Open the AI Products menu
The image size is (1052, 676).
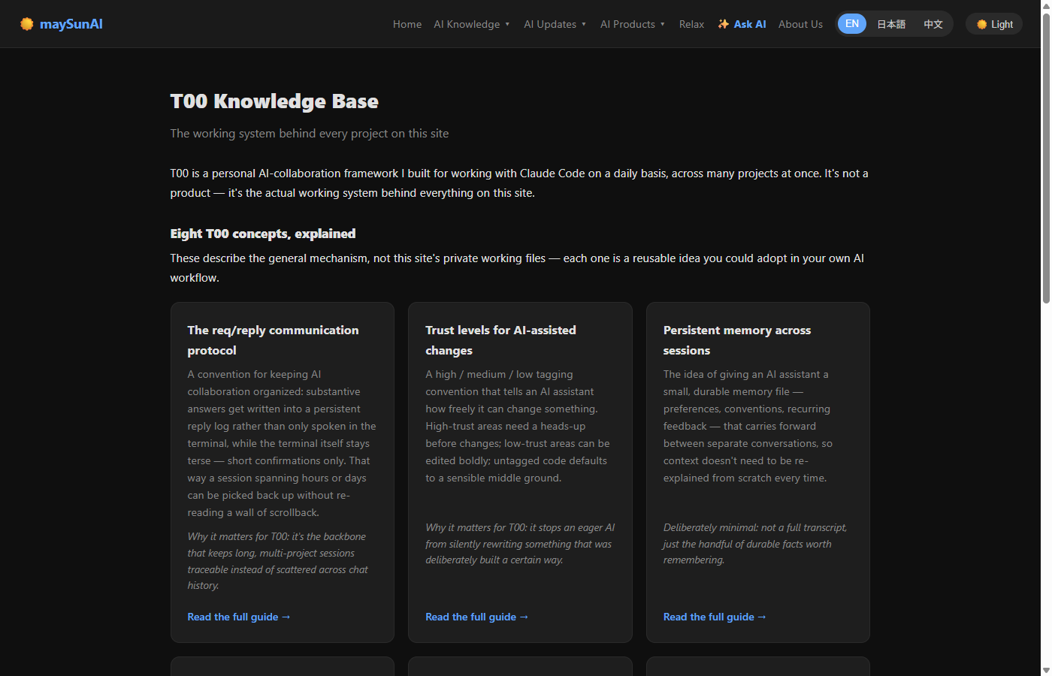633,24
